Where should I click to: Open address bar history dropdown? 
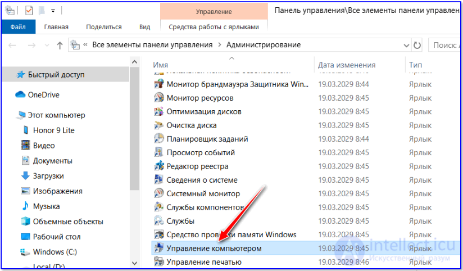[x=407, y=45]
